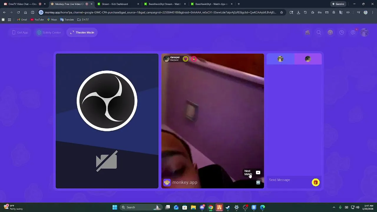377x212 pixels.
Task: Click the browser back arrow
Action: pos(4,12)
